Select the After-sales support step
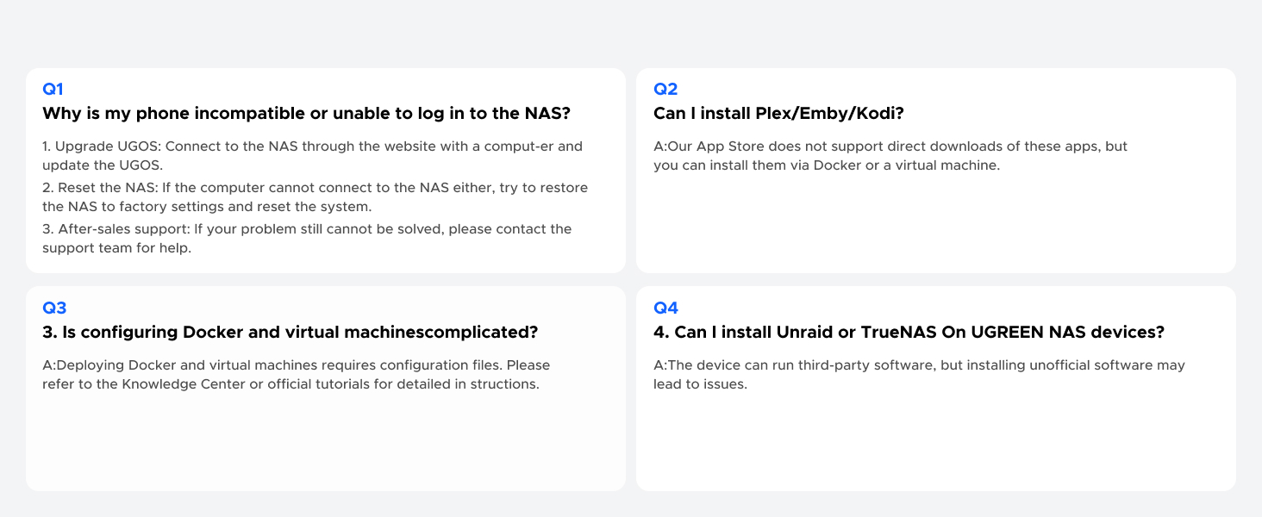 tap(306, 238)
